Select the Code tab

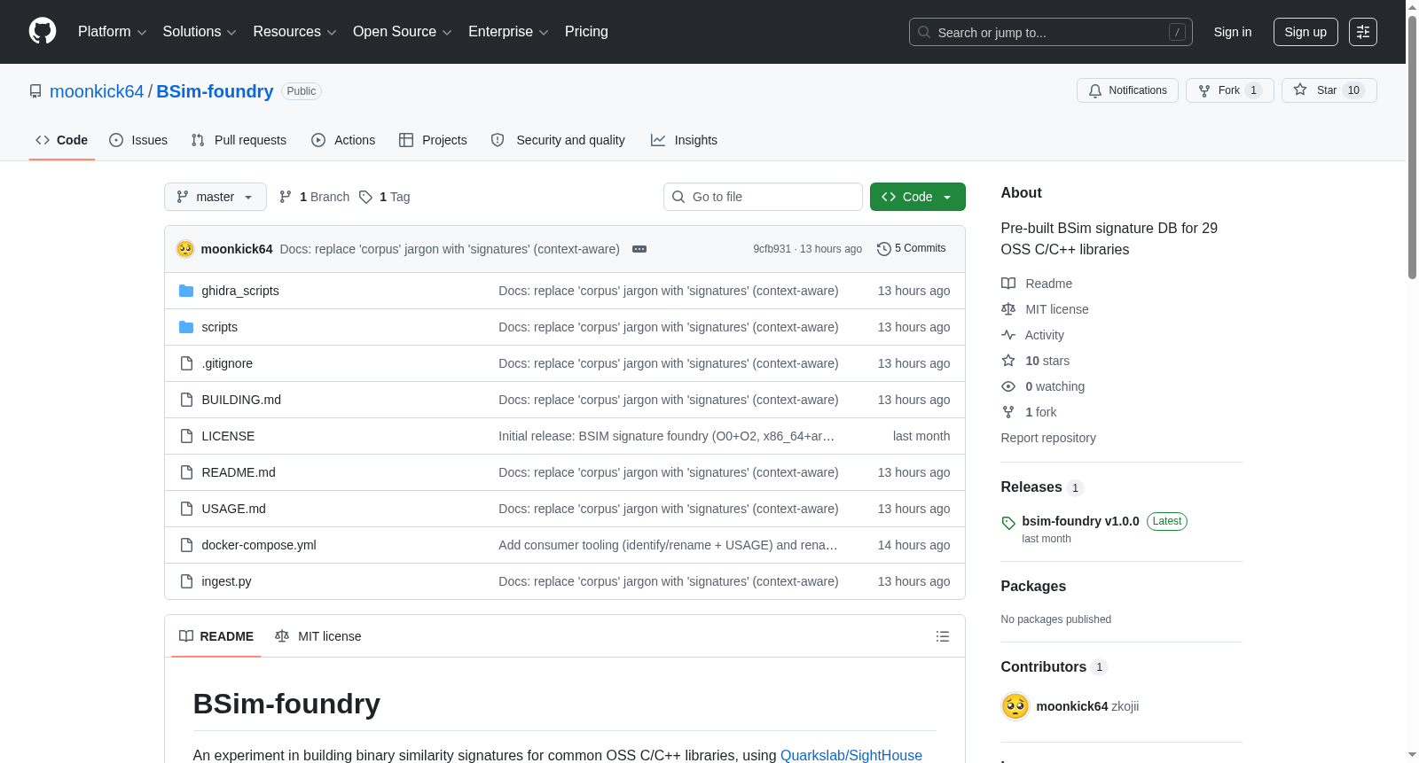click(62, 140)
